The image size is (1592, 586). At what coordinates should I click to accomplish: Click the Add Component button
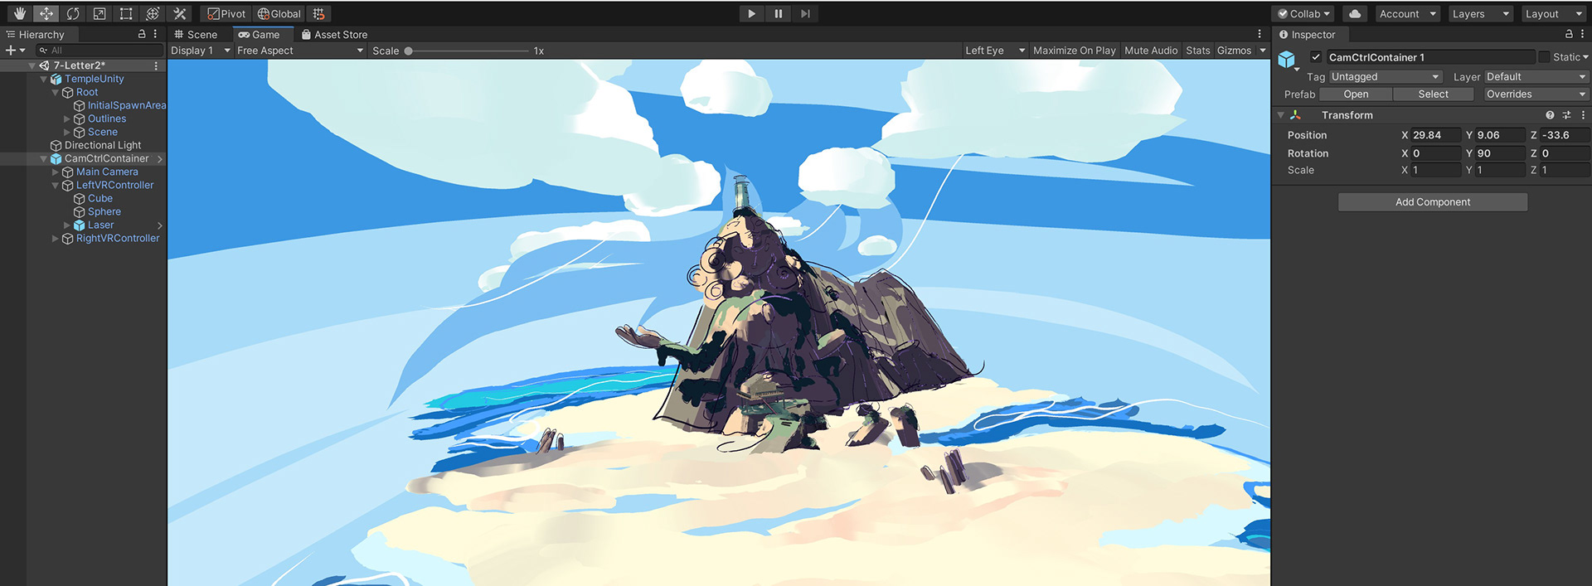[x=1432, y=202]
